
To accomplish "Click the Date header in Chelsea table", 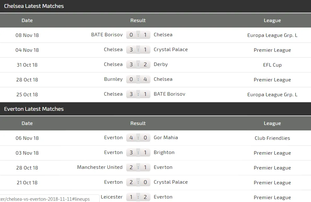I will coord(27,20).
